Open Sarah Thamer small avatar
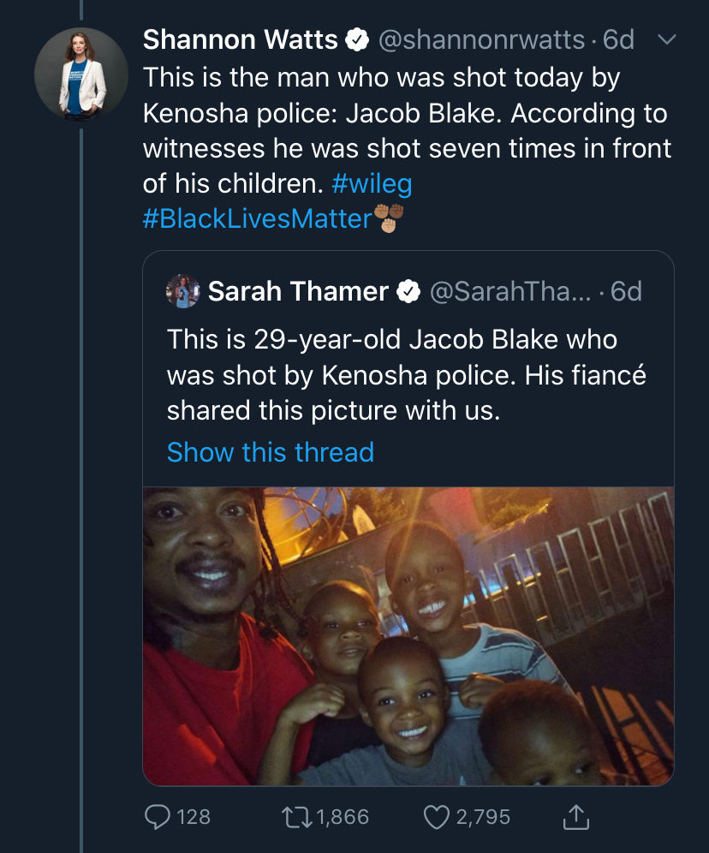 [182, 291]
